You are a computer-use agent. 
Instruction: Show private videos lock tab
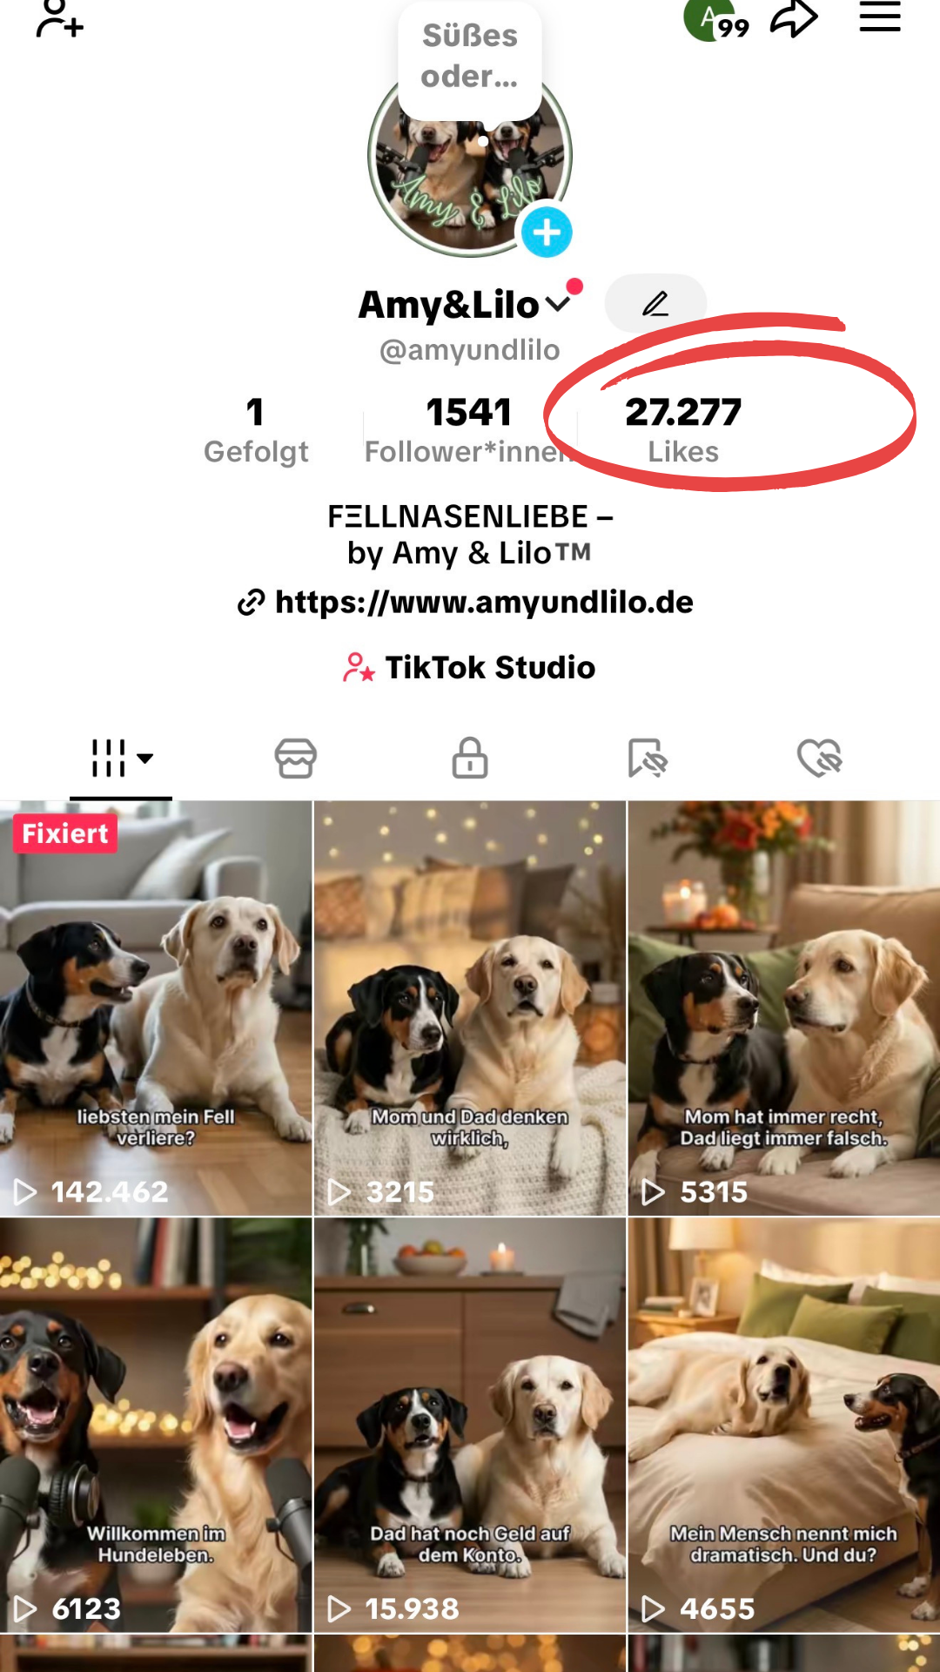click(x=470, y=758)
